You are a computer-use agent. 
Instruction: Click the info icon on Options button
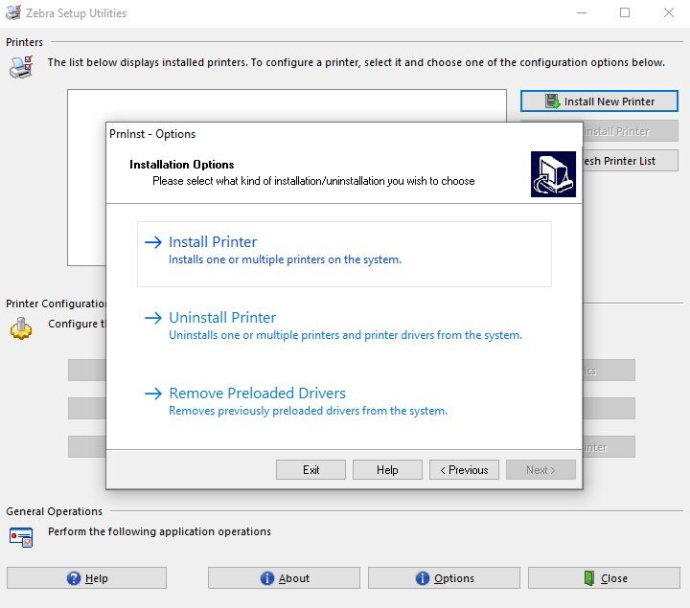423,578
